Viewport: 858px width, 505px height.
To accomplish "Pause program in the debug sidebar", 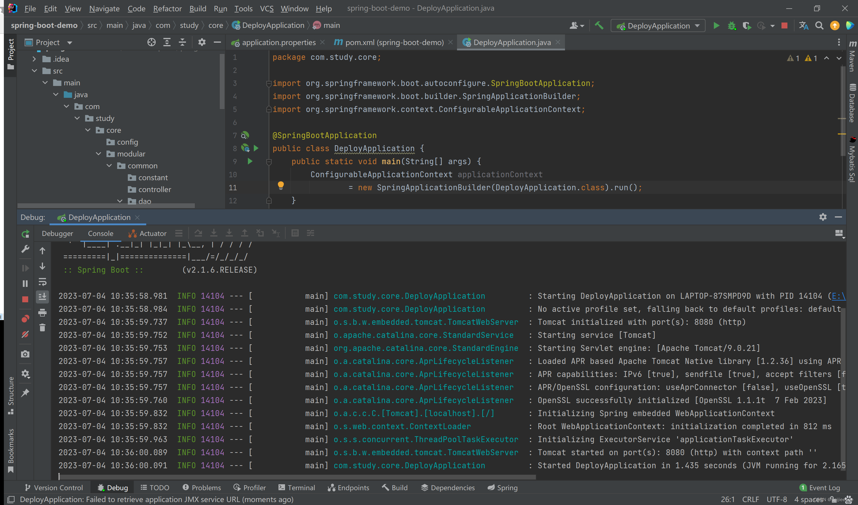I will click(x=25, y=283).
